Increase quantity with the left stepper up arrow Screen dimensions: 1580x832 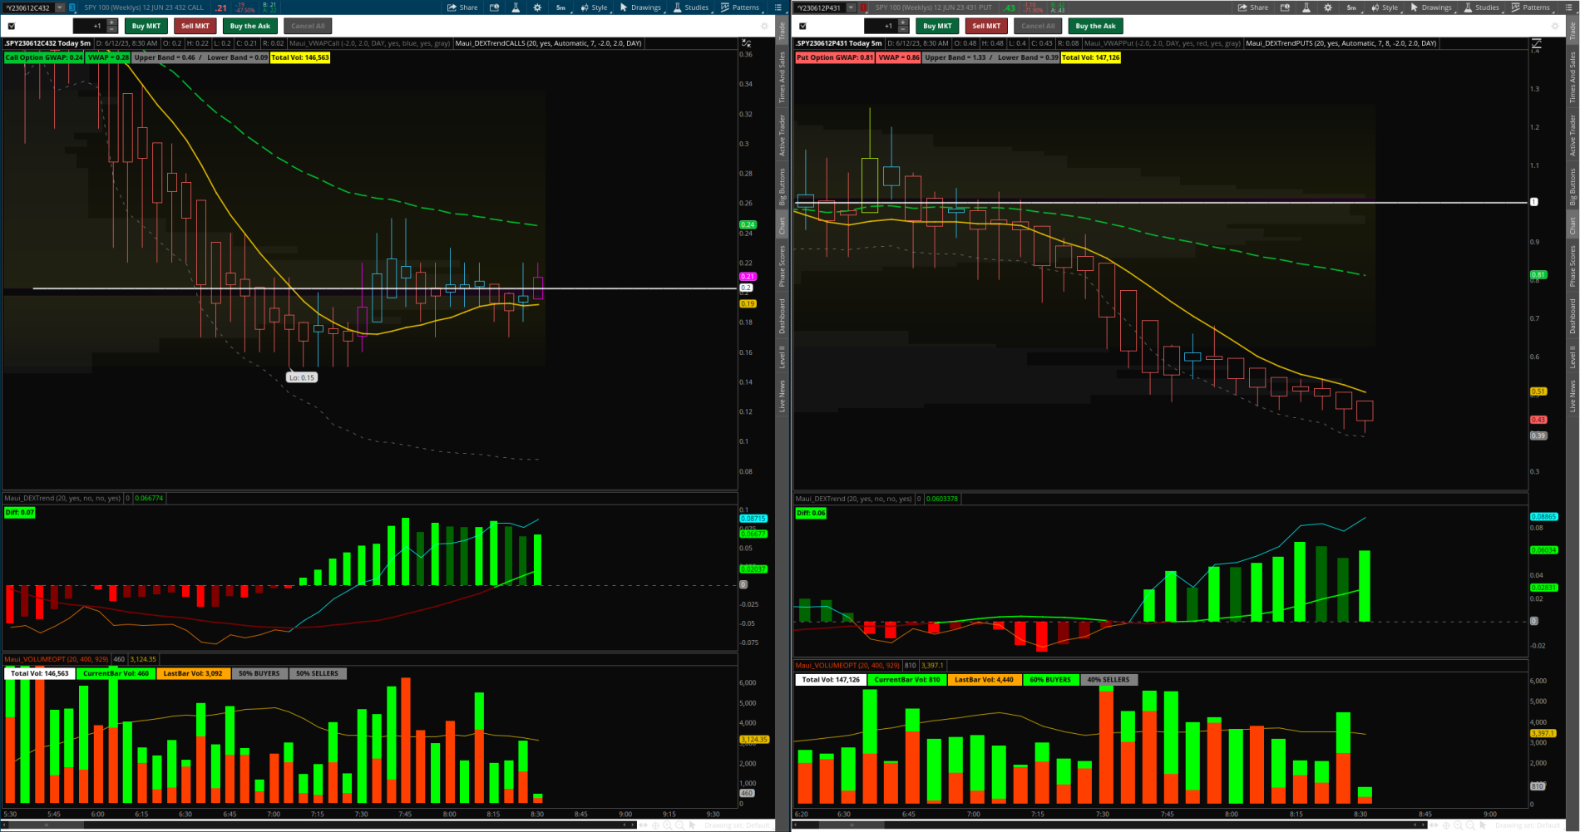click(x=112, y=22)
